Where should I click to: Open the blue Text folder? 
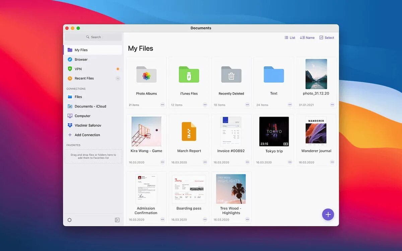[274, 74]
